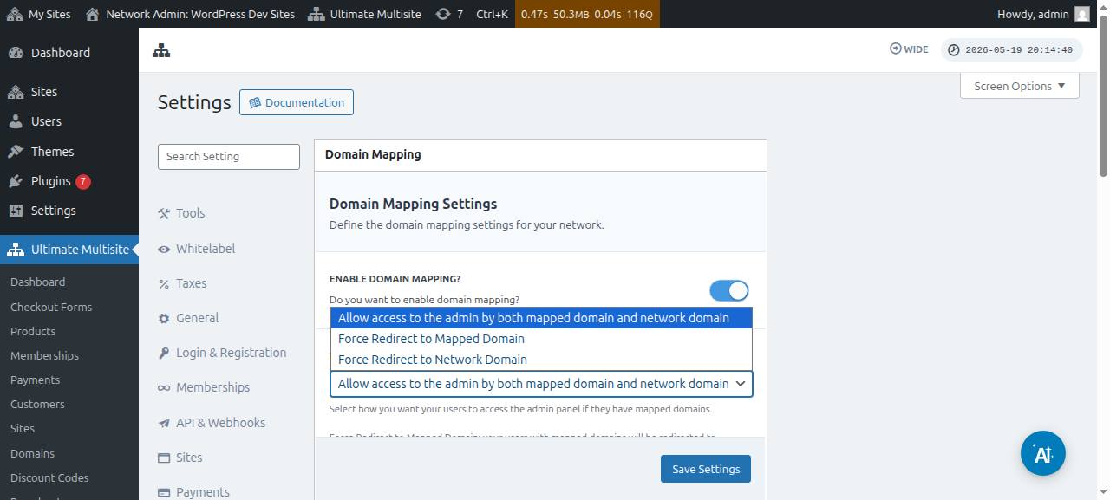Open Discount Codes submenu item
Viewport: 1110px width, 500px height.
click(49, 477)
